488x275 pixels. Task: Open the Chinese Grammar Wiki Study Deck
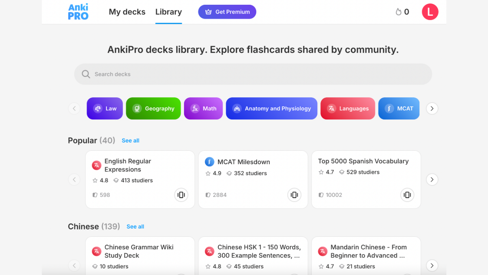[138, 251]
